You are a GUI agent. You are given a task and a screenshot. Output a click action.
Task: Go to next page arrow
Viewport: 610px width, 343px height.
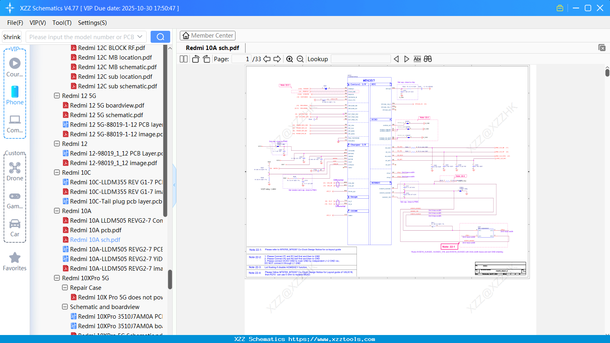point(277,59)
